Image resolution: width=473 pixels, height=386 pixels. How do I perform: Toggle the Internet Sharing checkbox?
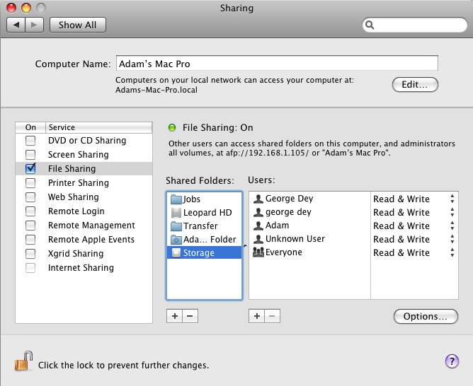[30, 268]
